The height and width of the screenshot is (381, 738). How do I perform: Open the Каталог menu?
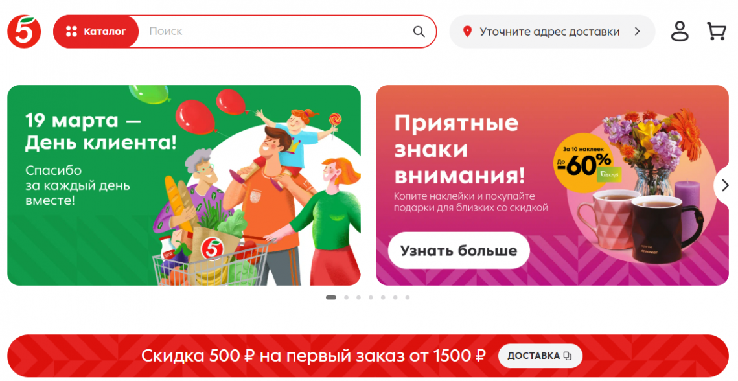[x=96, y=32]
